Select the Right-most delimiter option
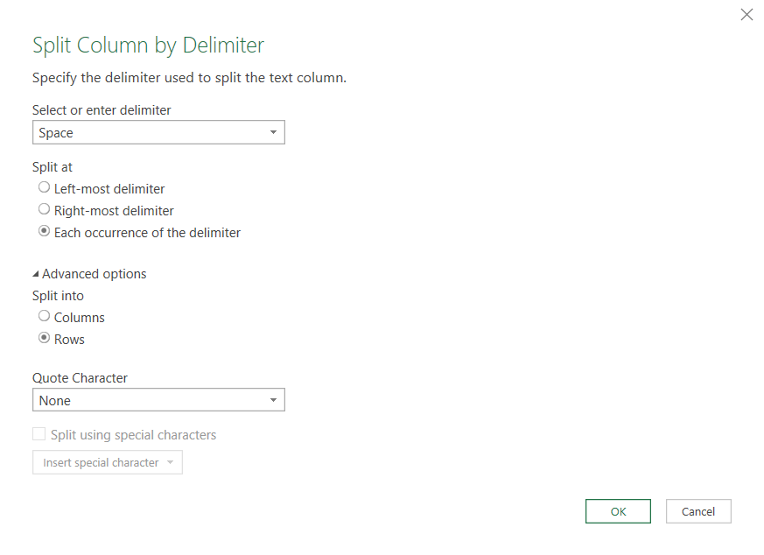 [44, 209]
